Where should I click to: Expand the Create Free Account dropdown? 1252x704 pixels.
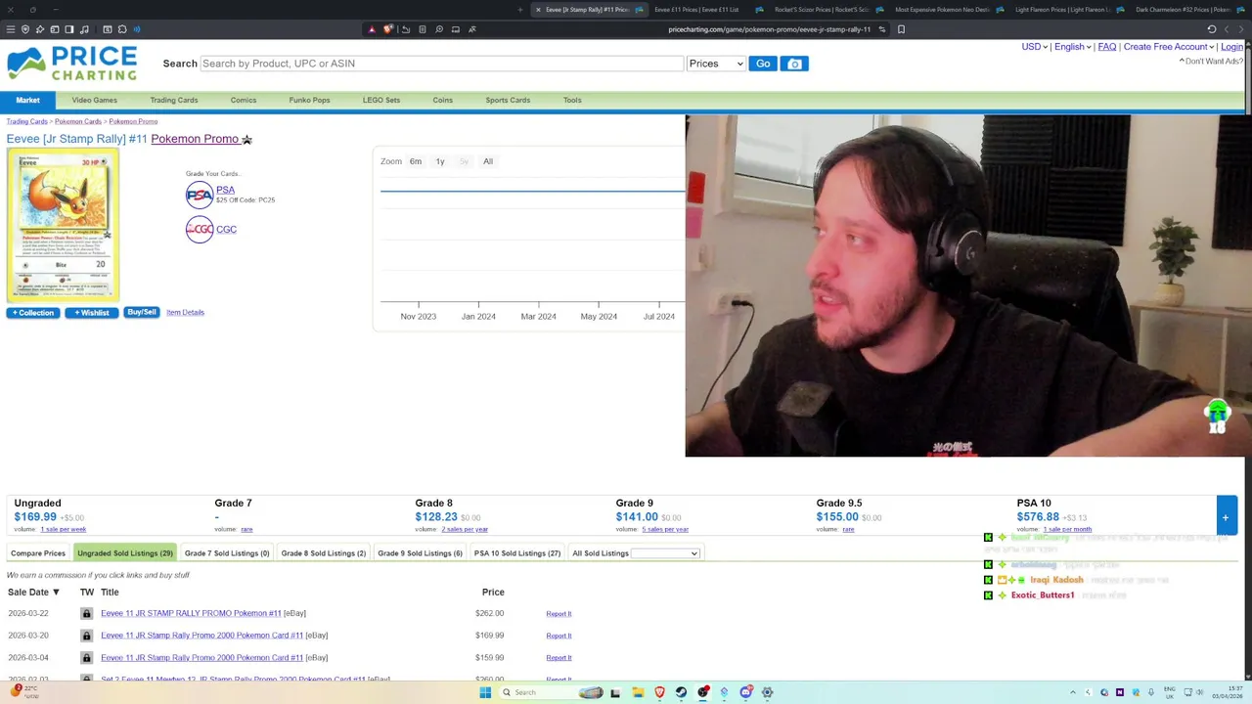(x=1168, y=47)
